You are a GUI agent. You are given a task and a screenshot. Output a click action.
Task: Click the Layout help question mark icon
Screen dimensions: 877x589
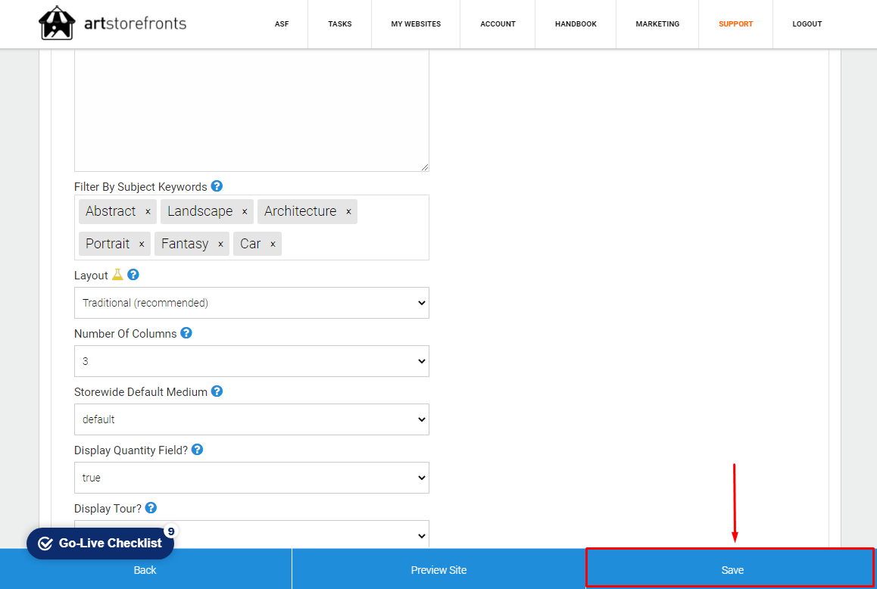click(133, 275)
